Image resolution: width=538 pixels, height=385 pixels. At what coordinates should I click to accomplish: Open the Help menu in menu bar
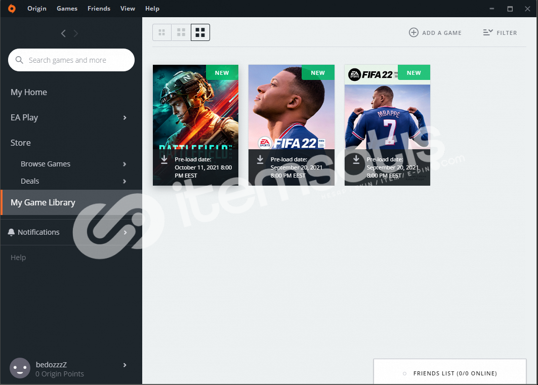coord(152,9)
